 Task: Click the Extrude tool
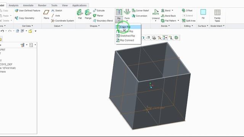[x=99, y=11]
